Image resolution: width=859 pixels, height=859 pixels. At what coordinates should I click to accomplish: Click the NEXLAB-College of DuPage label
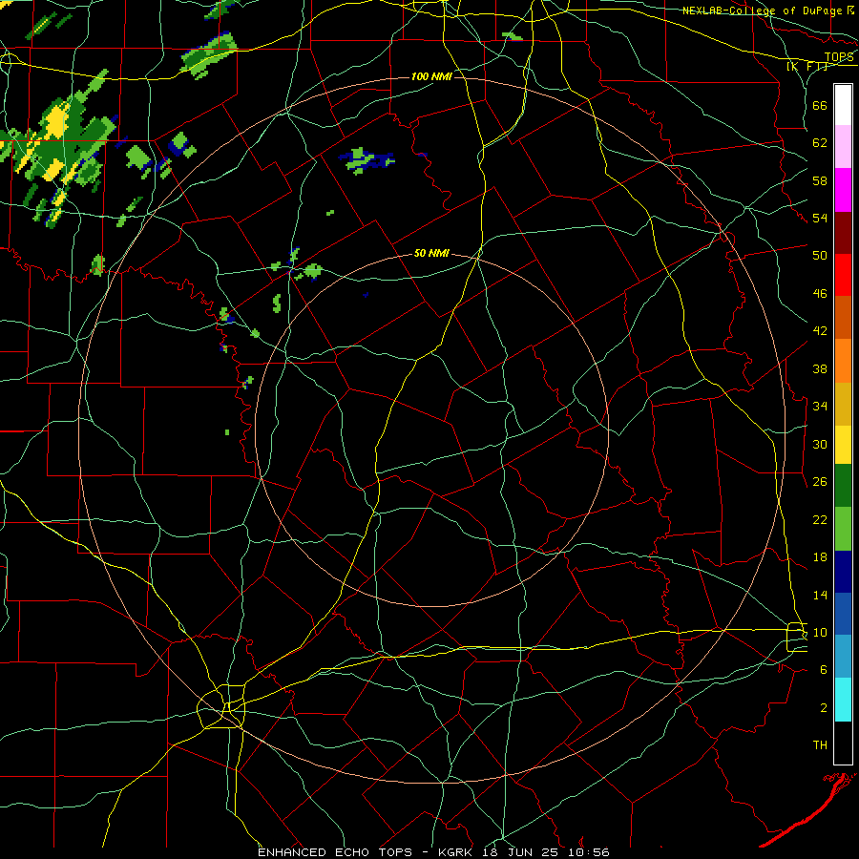point(764,10)
